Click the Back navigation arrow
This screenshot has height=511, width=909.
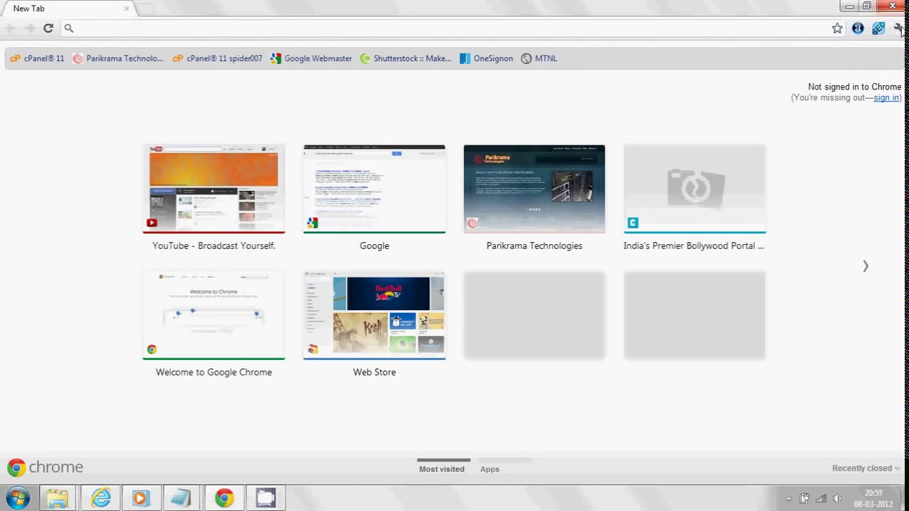coord(10,28)
